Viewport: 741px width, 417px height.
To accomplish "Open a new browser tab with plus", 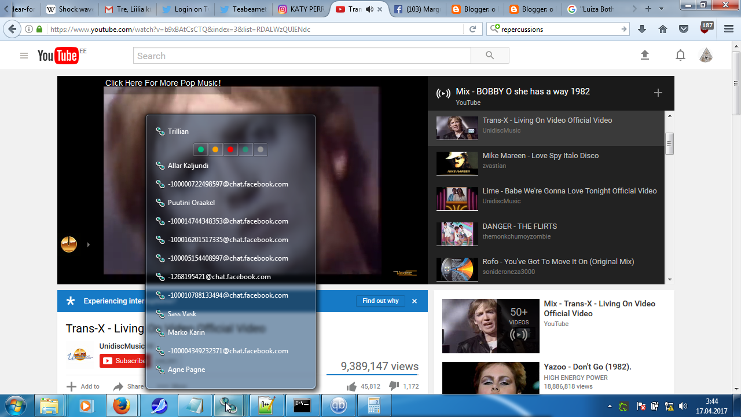I will pos(648,9).
